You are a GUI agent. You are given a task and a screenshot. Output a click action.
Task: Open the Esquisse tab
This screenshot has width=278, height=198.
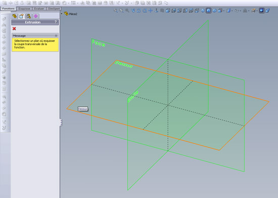(24, 9)
